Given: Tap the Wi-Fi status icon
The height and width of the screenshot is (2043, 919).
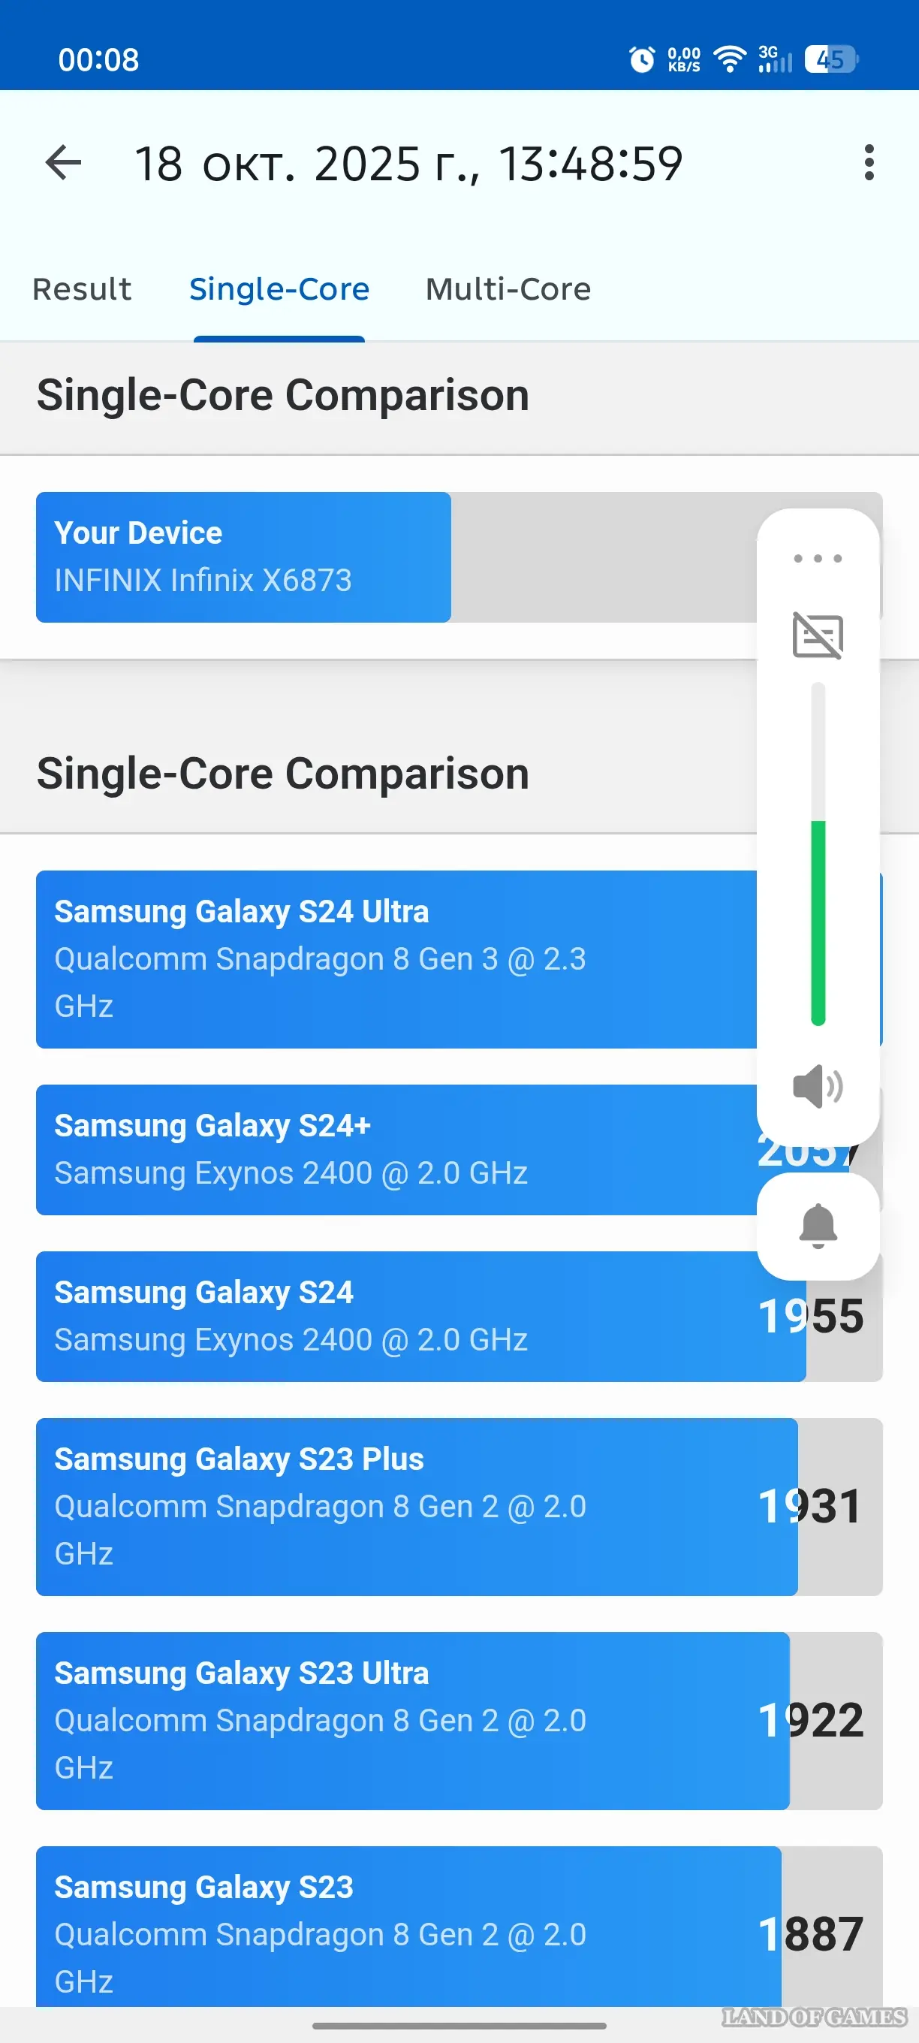Looking at the screenshot, I should (x=730, y=59).
